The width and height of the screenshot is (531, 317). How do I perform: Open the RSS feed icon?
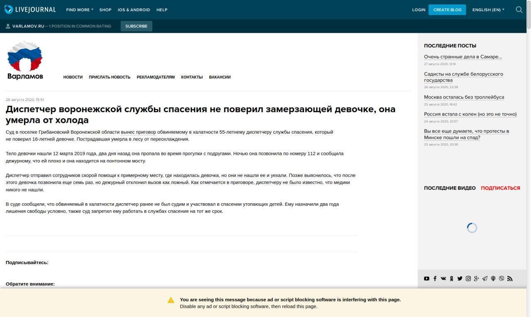coord(510,278)
